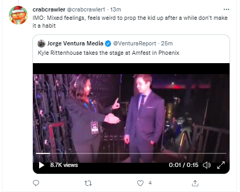The image size is (240, 192).
Task: Expand video to fullscreen
Action: coord(221,165)
